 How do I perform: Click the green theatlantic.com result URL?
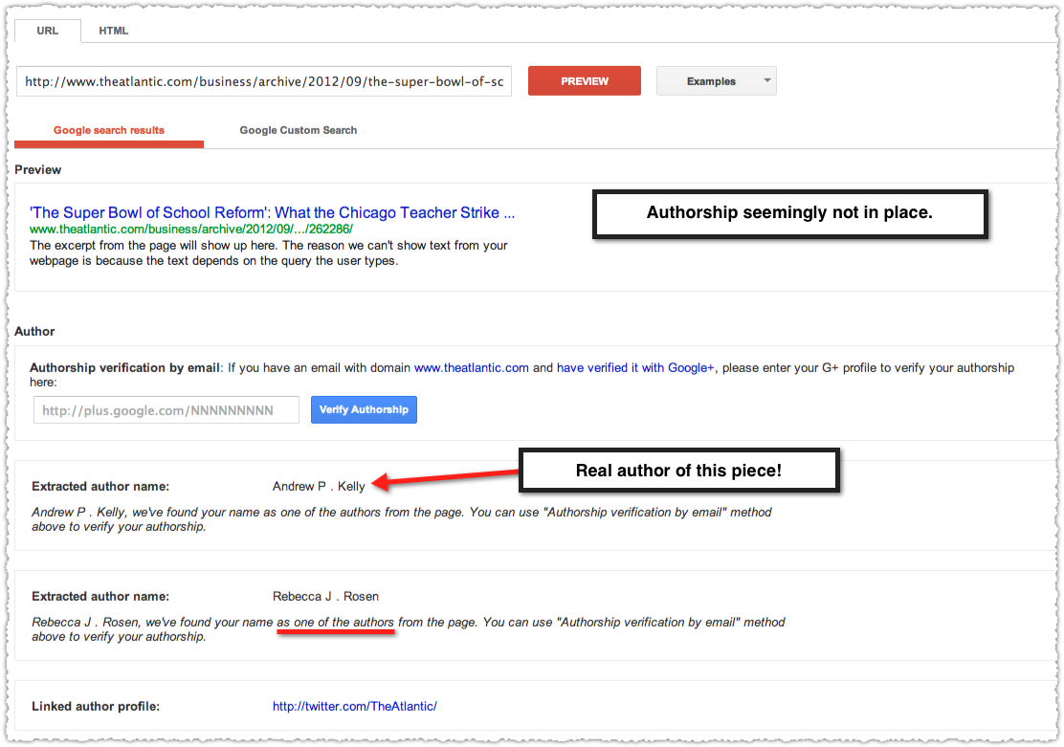pos(191,230)
